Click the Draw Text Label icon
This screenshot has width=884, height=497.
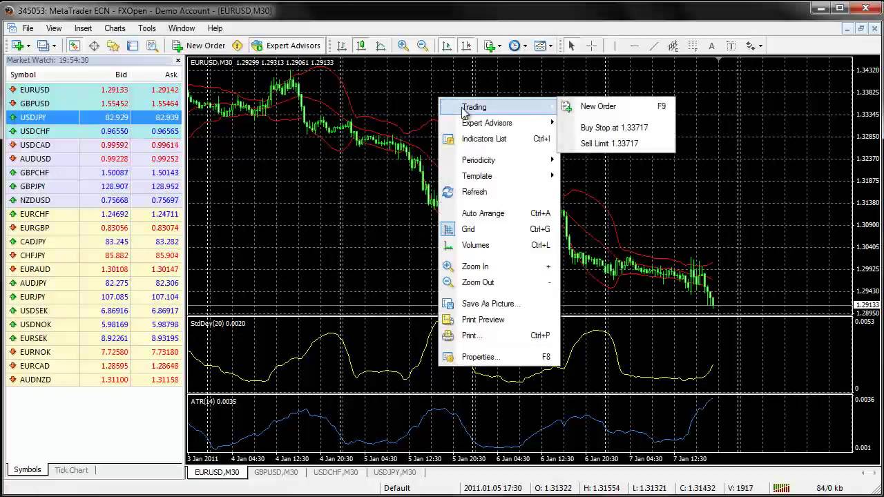pos(733,46)
